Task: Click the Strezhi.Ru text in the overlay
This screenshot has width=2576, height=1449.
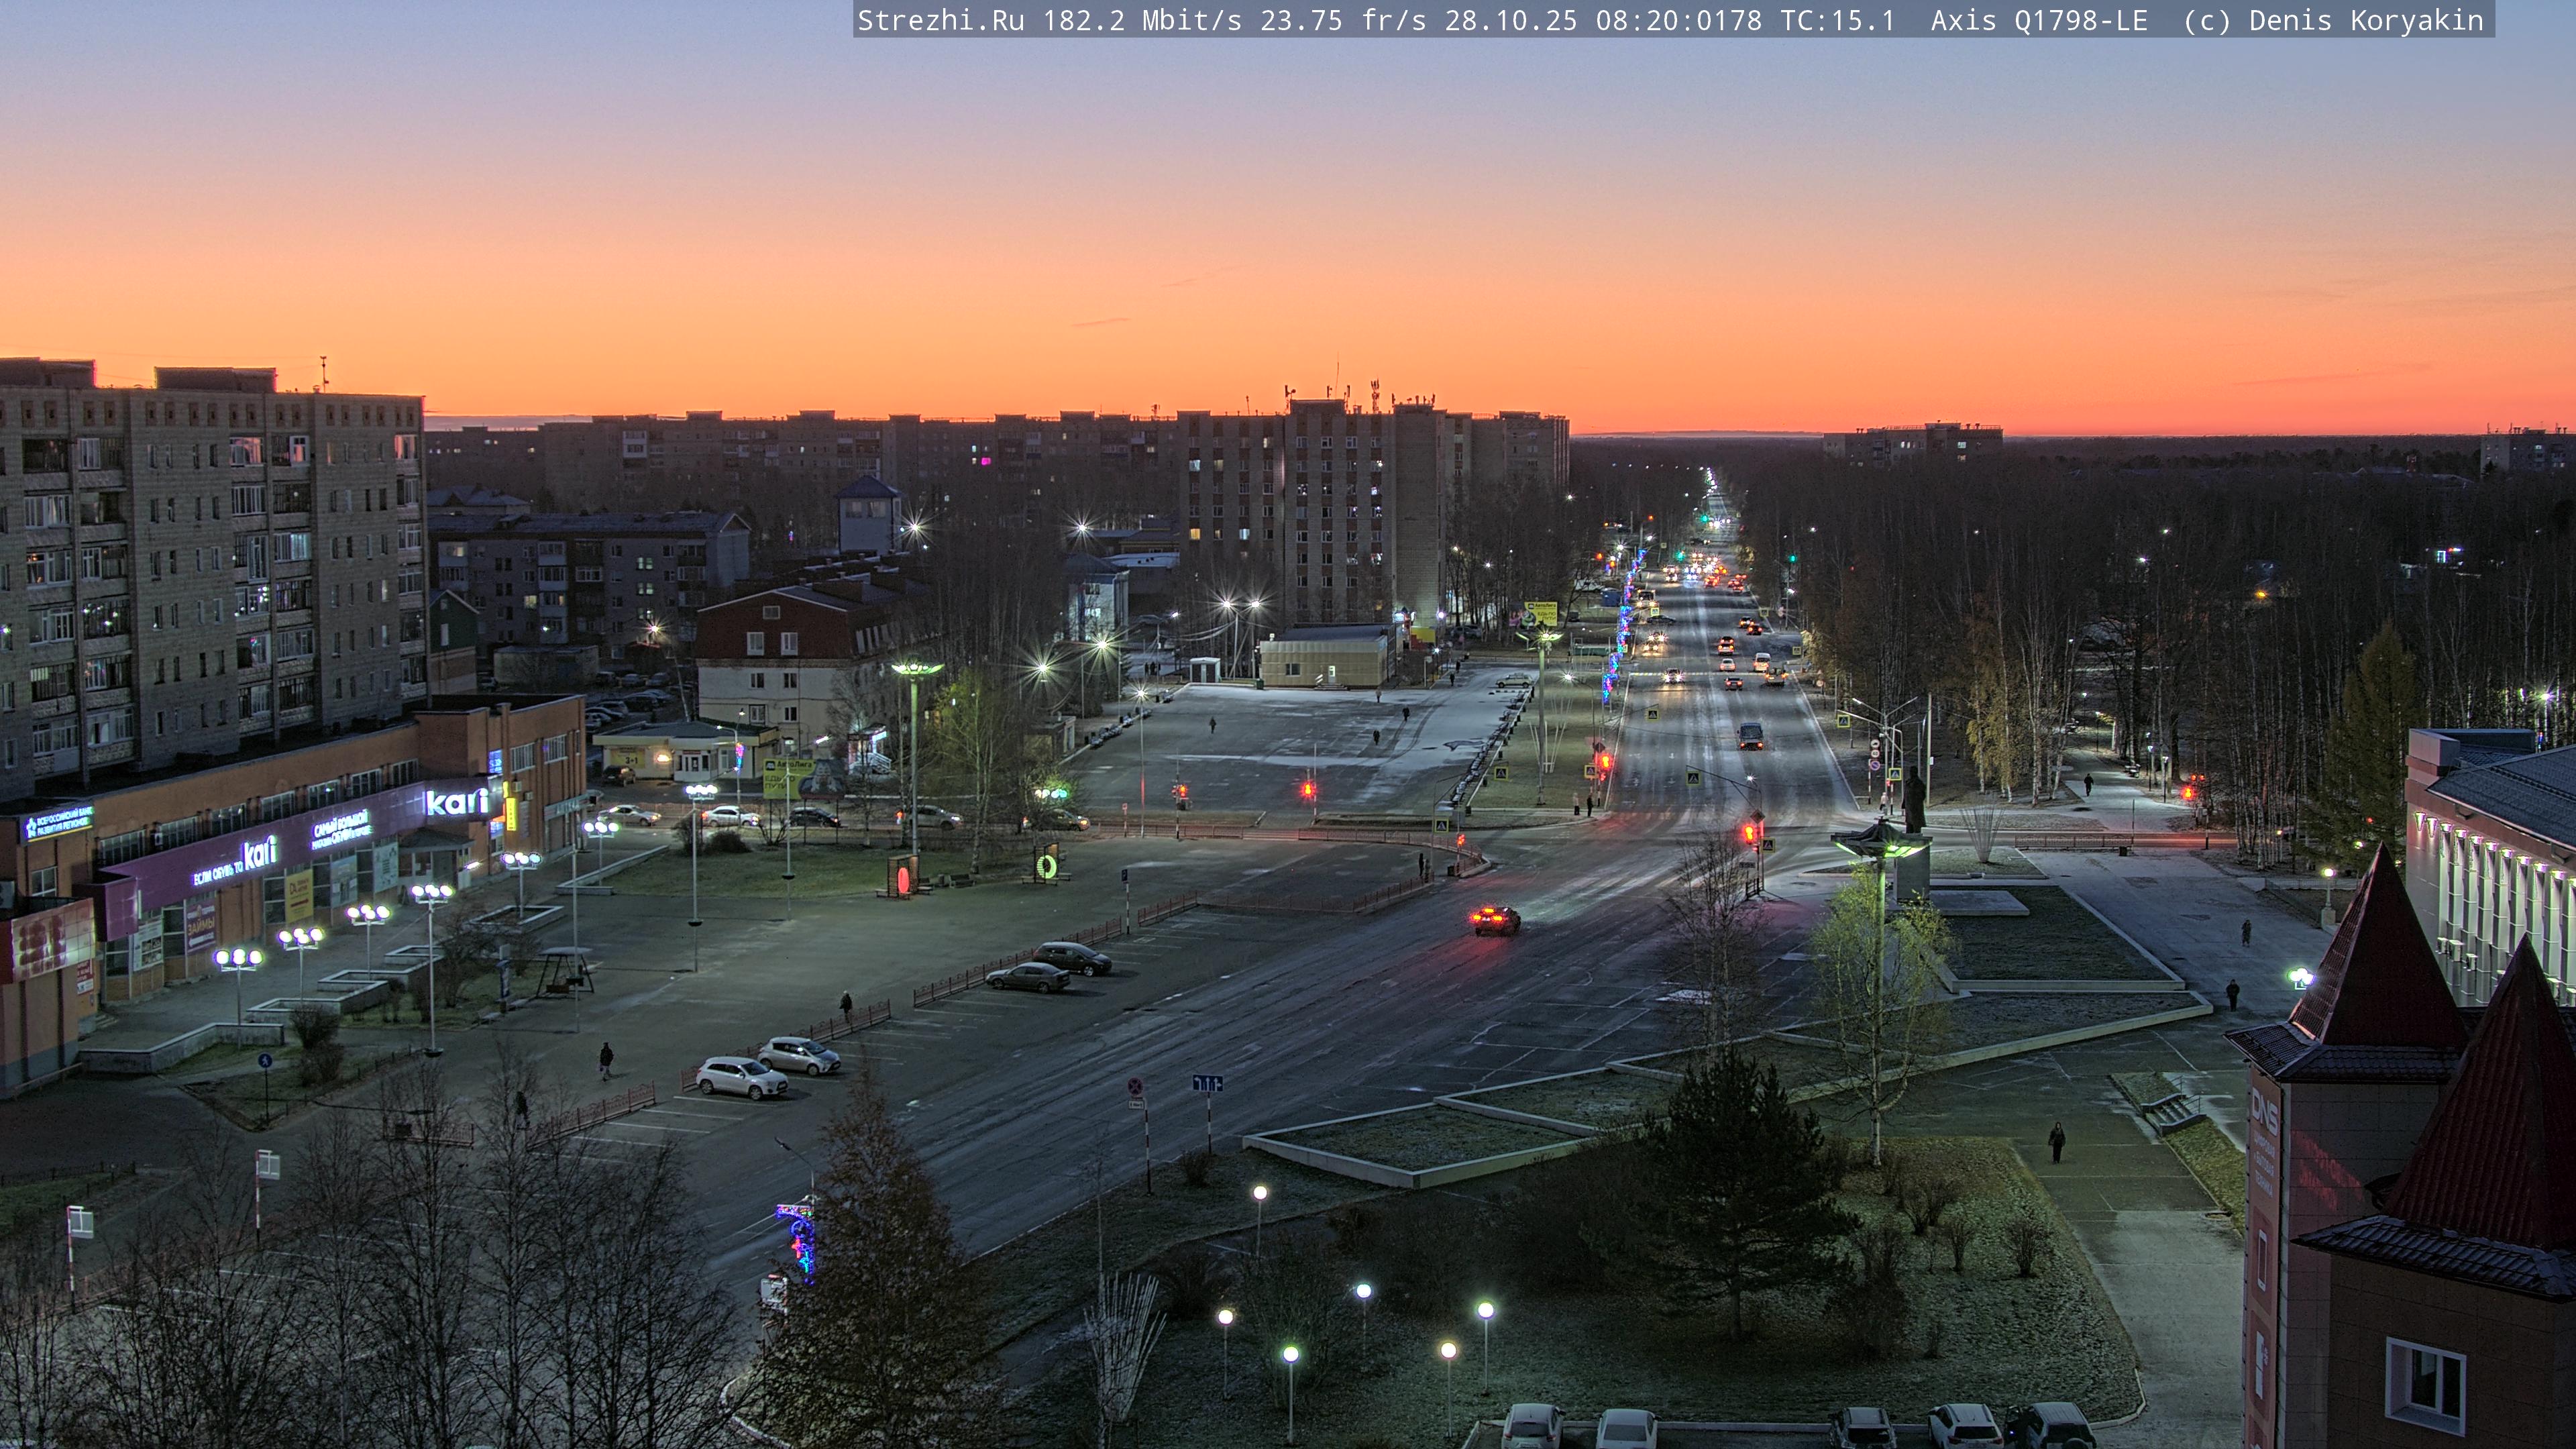Action: coord(940,20)
